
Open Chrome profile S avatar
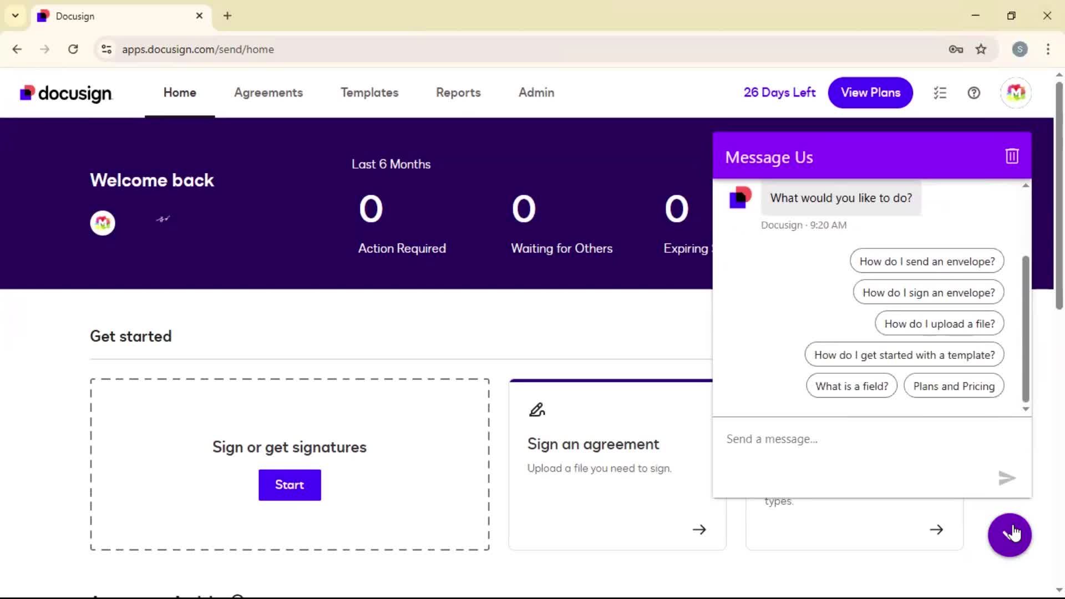[x=1020, y=49]
